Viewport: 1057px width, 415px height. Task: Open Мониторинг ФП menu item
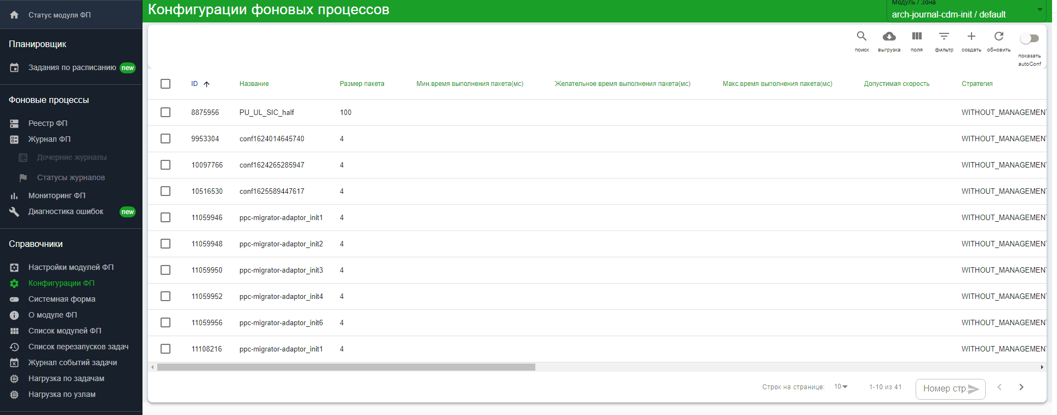click(56, 195)
